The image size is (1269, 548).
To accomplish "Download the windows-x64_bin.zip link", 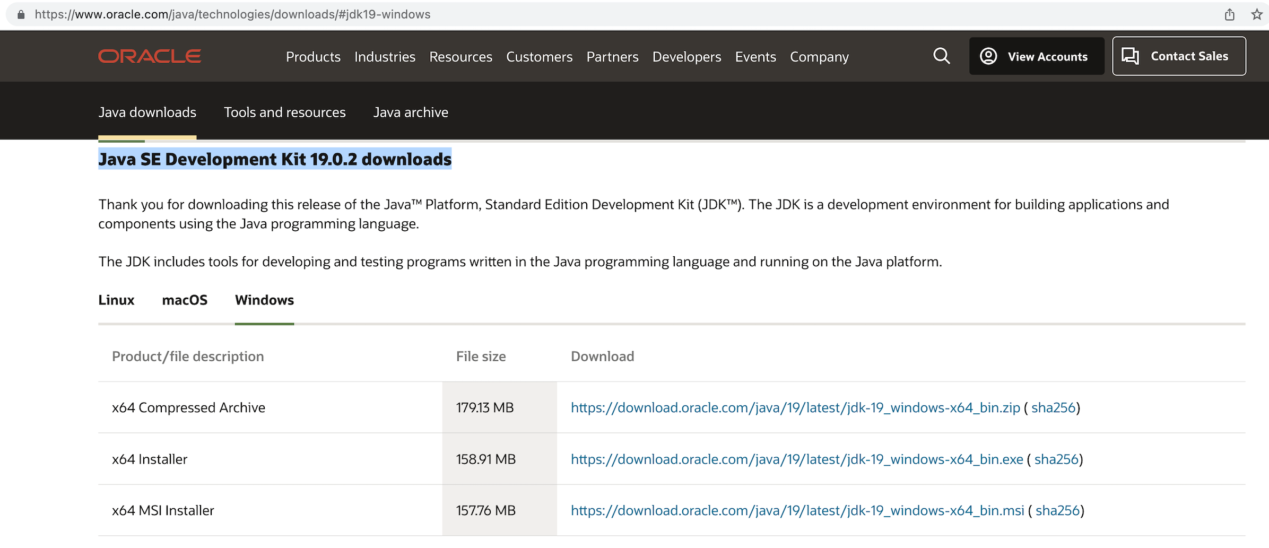I will [x=795, y=407].
